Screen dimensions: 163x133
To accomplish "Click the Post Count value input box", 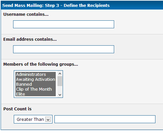I will [105, 119].
